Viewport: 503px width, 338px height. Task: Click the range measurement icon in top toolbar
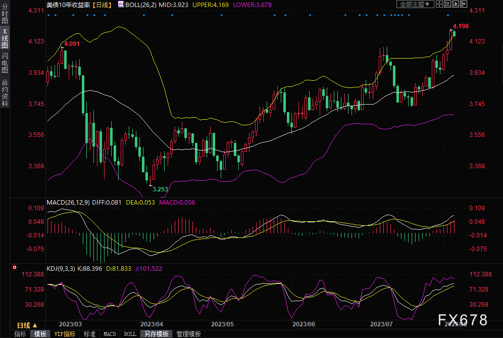447,4
